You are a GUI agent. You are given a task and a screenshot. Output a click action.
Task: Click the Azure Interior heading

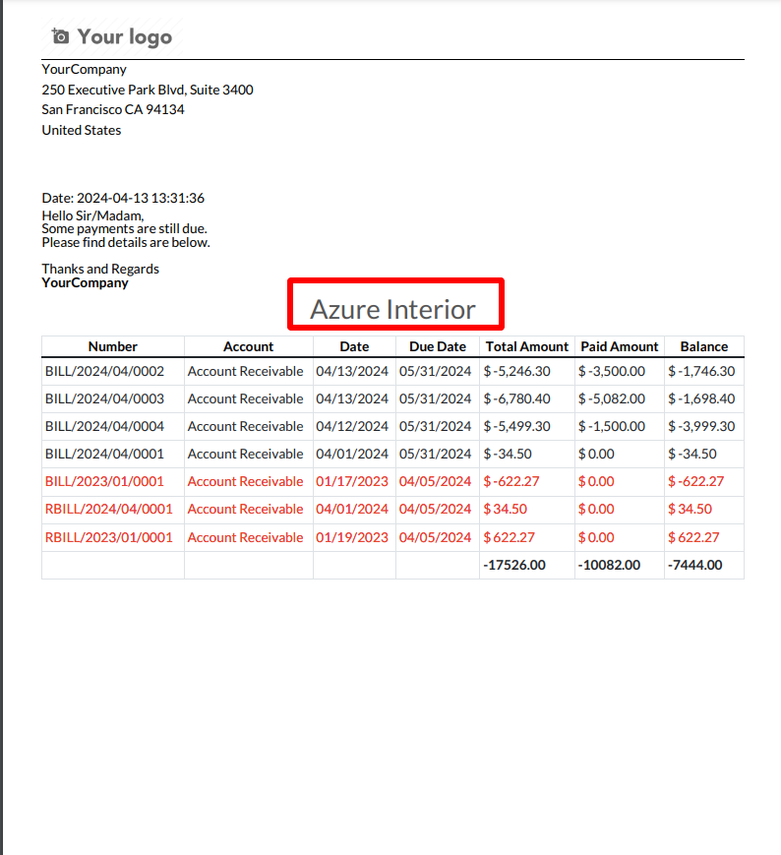pyautogui.click(x=392, y=309)
